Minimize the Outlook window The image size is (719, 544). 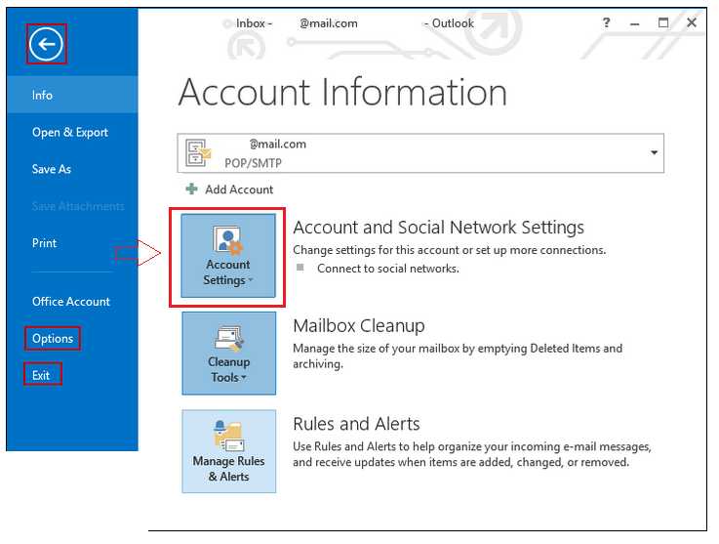pos(635,23)
